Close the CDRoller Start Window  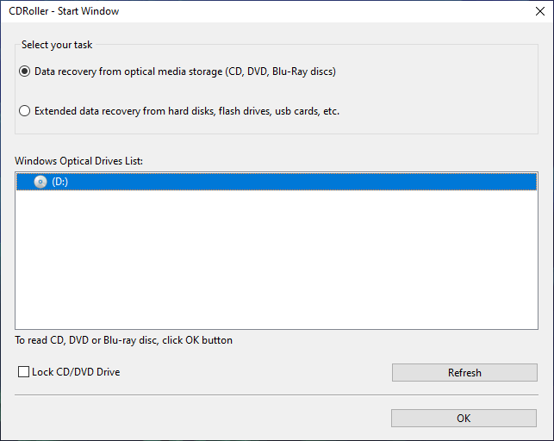(540, 11)
